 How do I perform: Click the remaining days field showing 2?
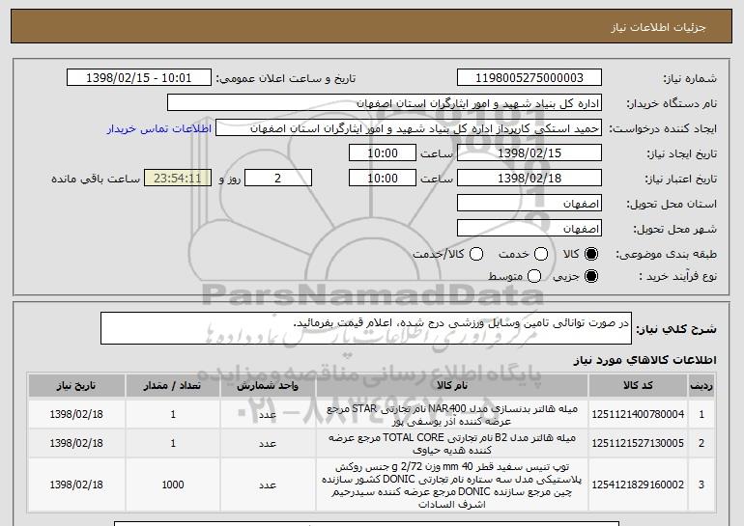tap(278, 179)
